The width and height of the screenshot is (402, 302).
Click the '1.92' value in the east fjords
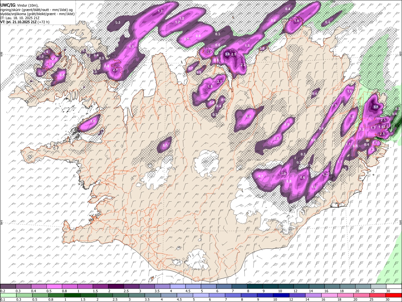click(382, 127)
